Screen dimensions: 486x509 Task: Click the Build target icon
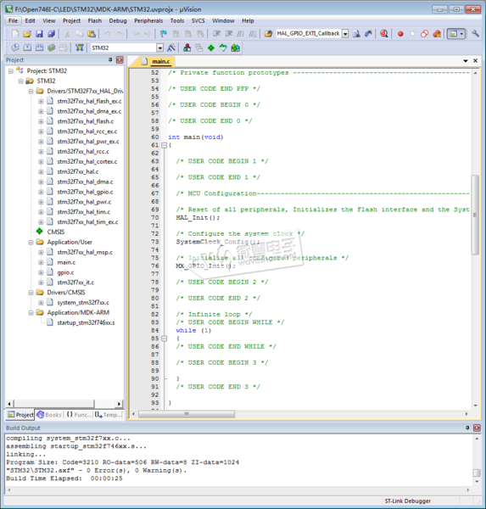pos(28,48)
